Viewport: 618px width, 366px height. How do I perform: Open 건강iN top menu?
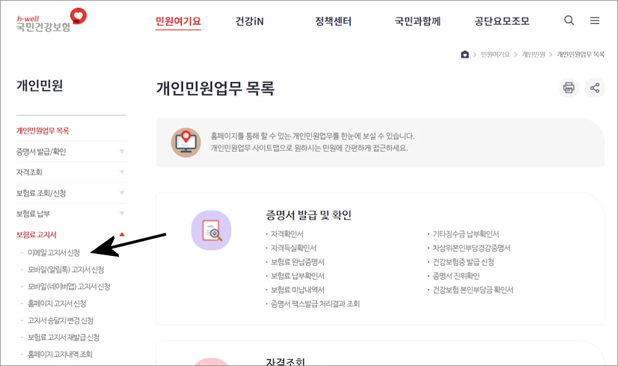tap(249, 21)
